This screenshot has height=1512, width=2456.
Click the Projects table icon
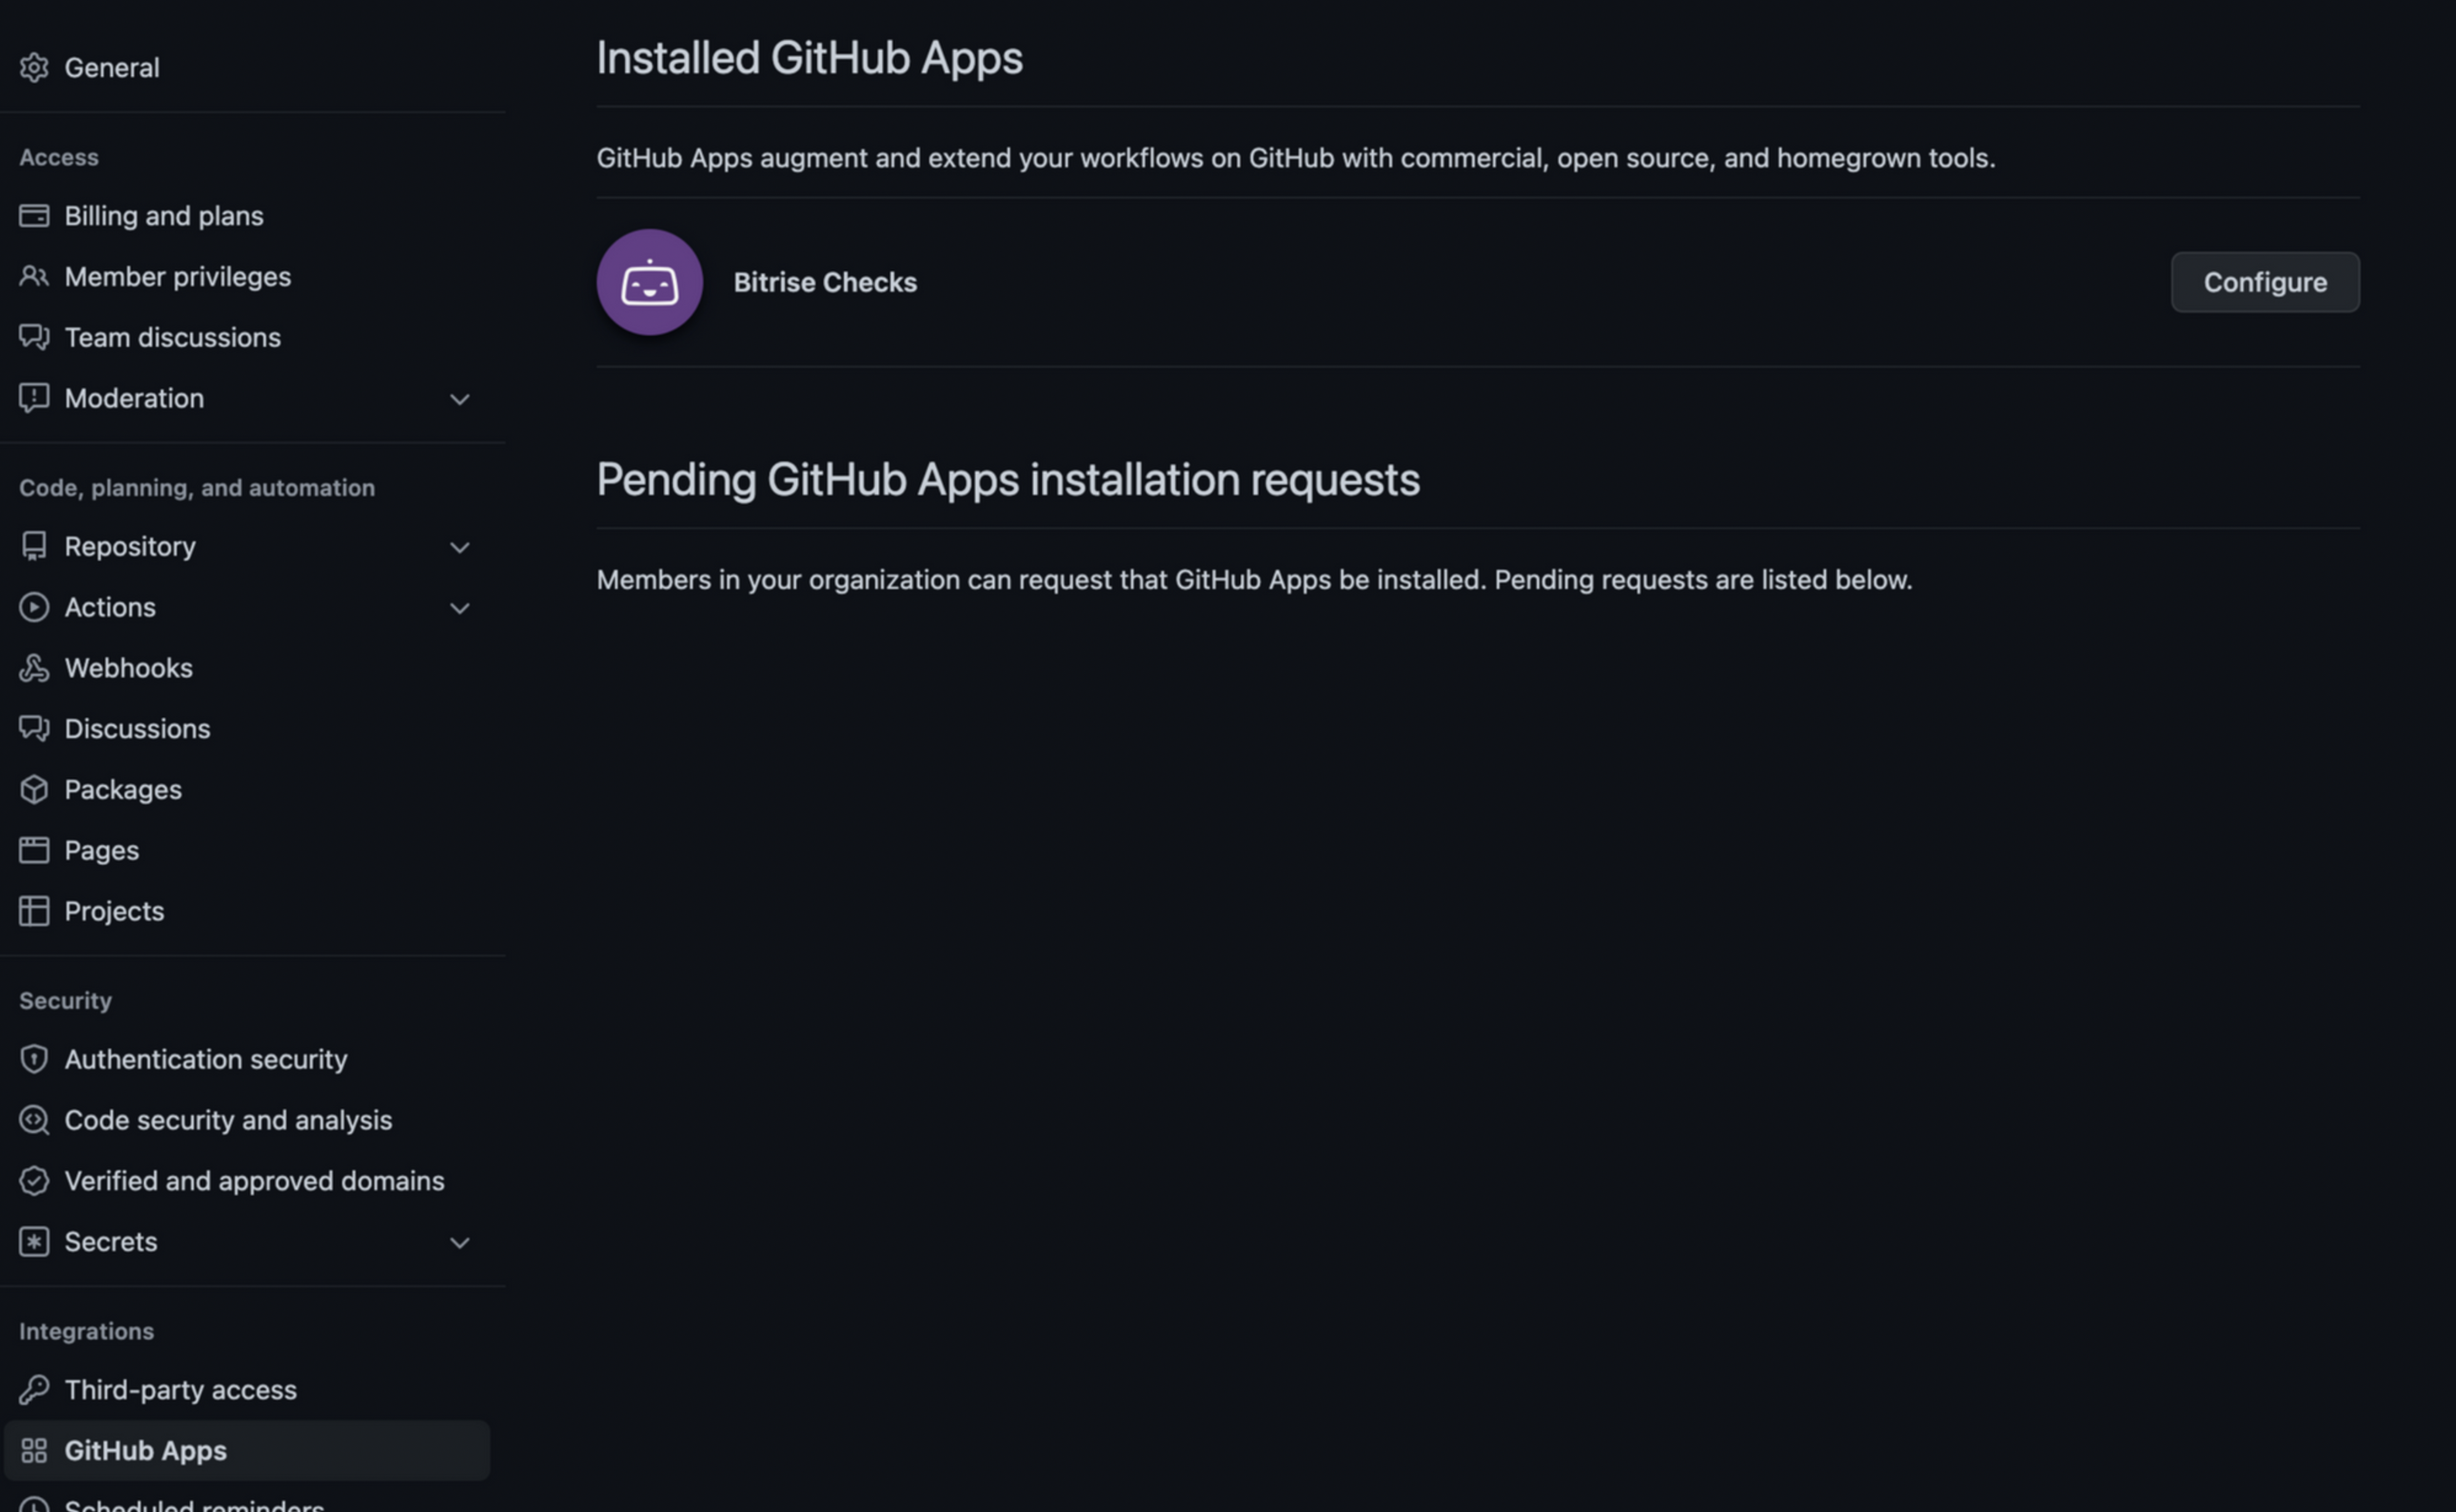pos(34,911)
